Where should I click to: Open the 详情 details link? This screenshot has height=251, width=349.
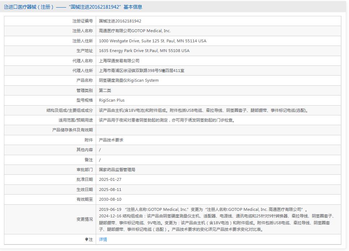click(103, 239)
